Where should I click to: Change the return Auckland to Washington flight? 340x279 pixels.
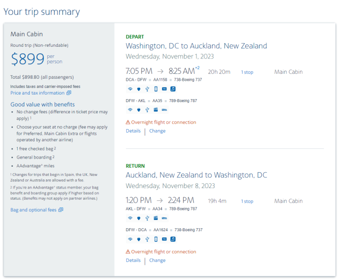tap(157, 260)
